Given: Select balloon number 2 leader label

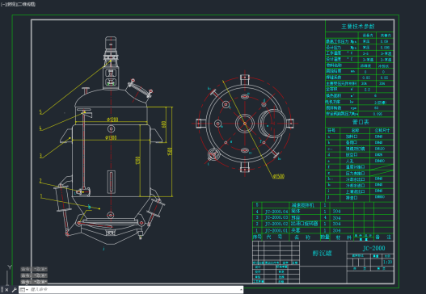Looking at the screenshot, I should [x=40, y=181].
